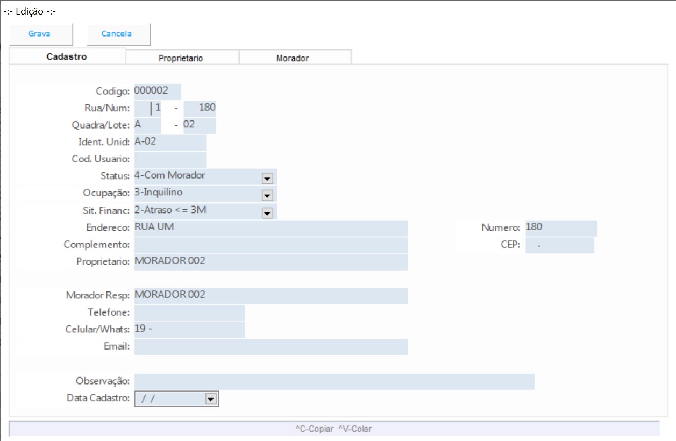Focus the Endereco field with RUA UM
The height and width of the screenshot is (441, 676).
click(271, 227)
